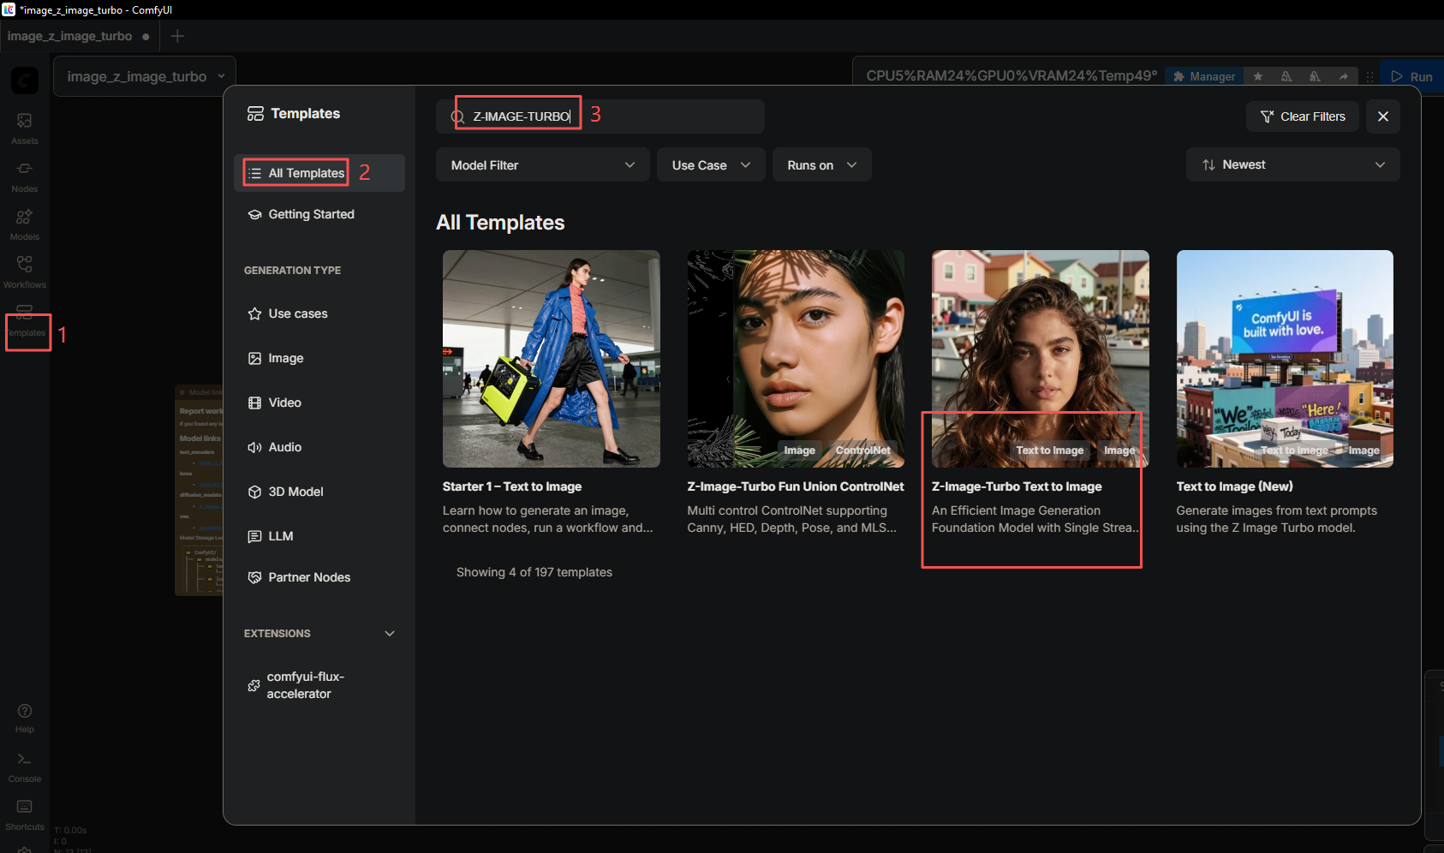
Task: Click the unsaved-changes dot on the workflow tab
Action: point(146,37)
